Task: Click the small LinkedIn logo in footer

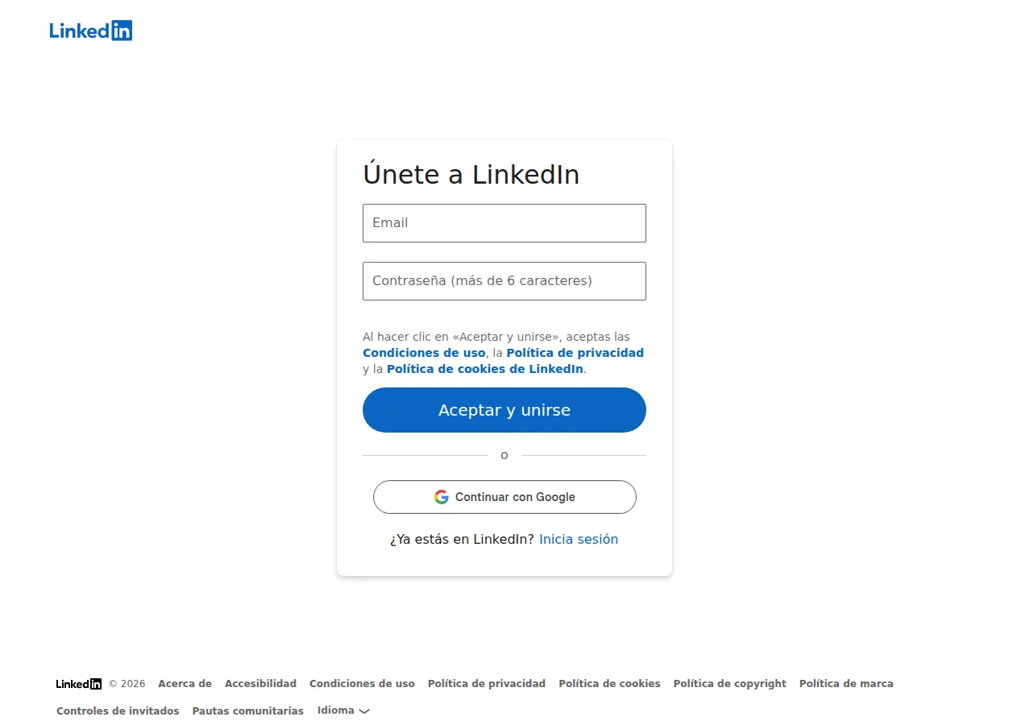Action: point(79,684)
